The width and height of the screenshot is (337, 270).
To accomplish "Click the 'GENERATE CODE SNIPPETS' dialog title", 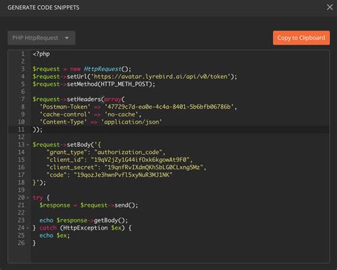I will point(43,8).
